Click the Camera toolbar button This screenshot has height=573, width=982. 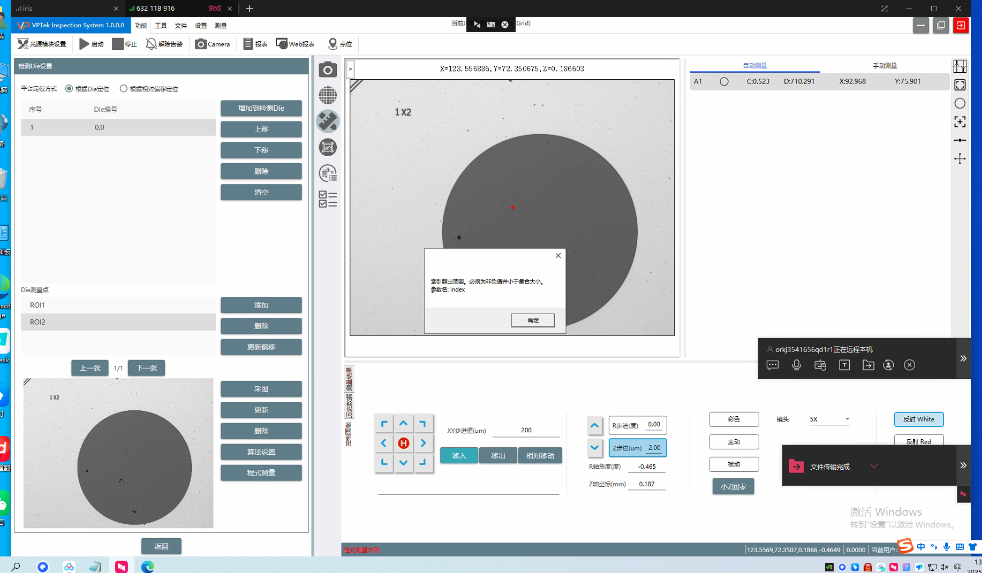pos(213,44)
